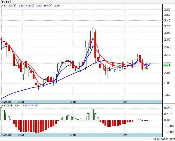Select Oct on the price chart timeline

click(x=125, y=102)
